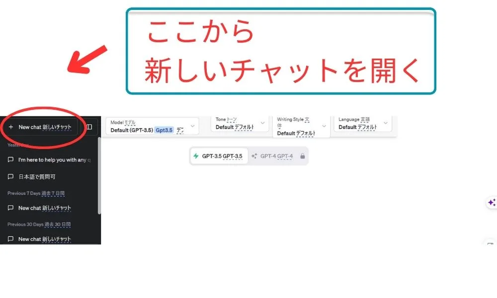
Task: Click the chat bubble icon next to 日本語で質問可
Action: pyautogui.click(x=10, y=177)
